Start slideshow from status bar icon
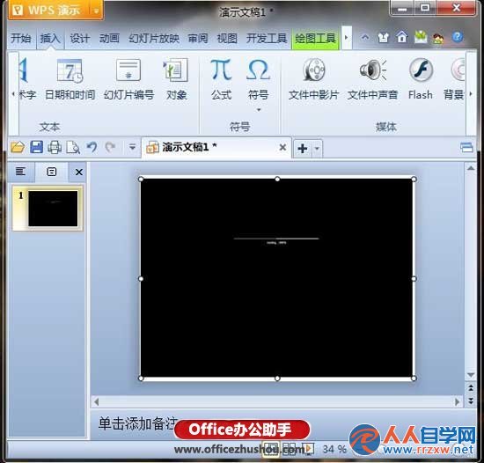 pyautogui.click(x=309, y=449)
